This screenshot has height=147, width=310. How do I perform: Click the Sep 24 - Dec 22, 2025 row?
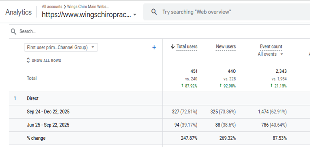tap(159, 112)
